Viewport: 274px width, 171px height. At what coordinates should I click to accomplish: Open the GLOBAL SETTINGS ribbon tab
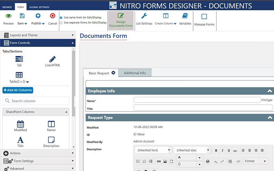(39, 7)
